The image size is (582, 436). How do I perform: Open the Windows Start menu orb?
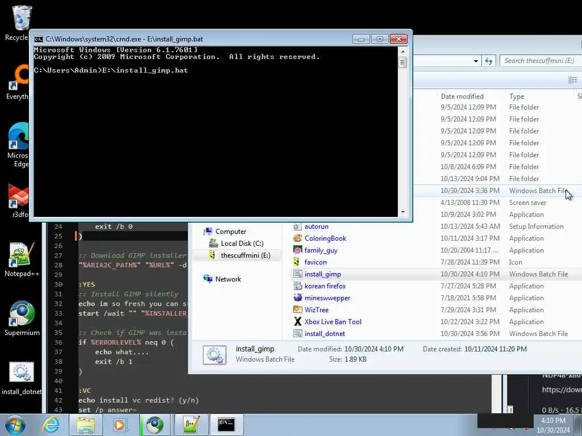point(15,425)
